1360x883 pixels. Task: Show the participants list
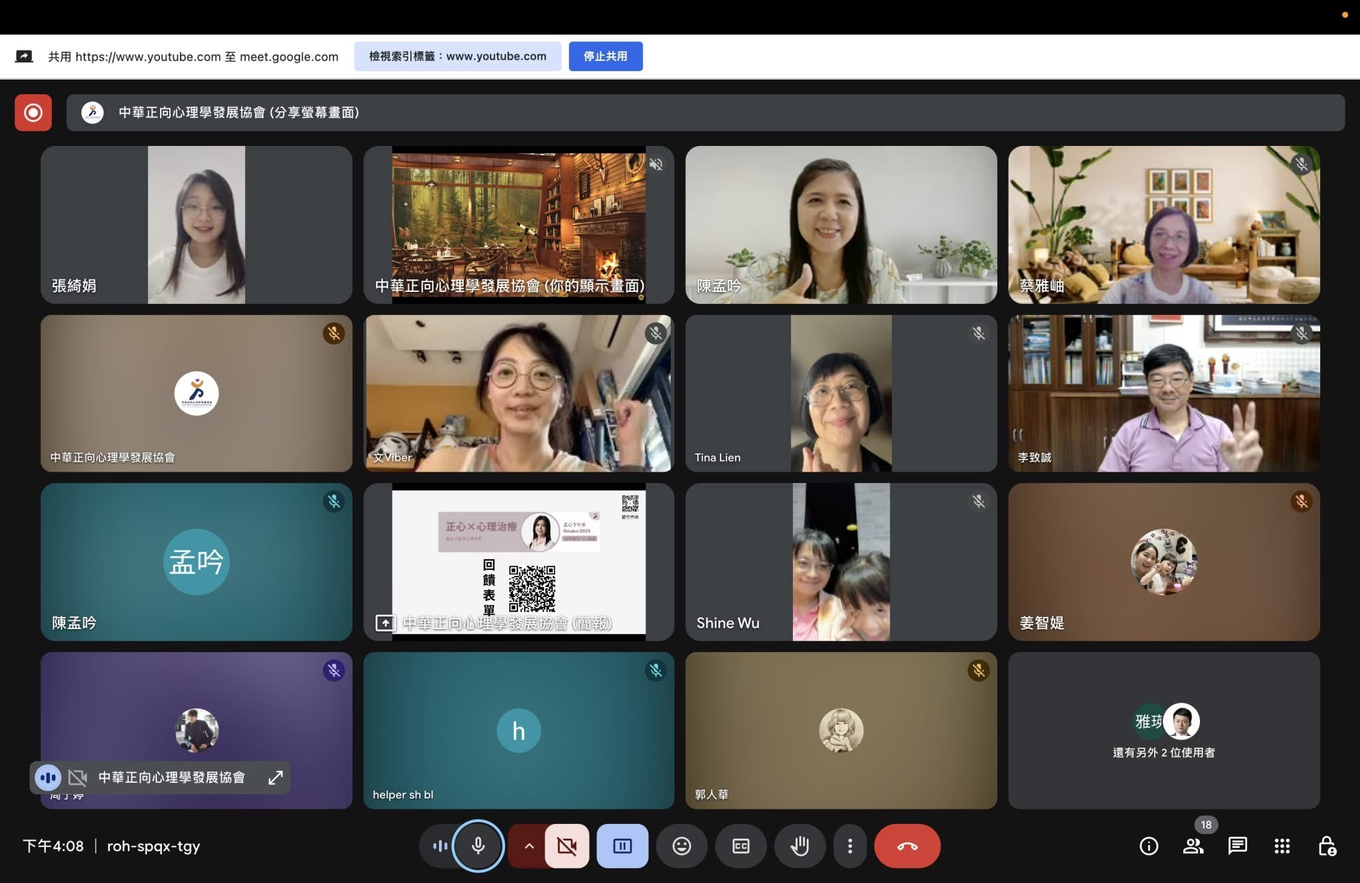click(x=1193, y=846)
